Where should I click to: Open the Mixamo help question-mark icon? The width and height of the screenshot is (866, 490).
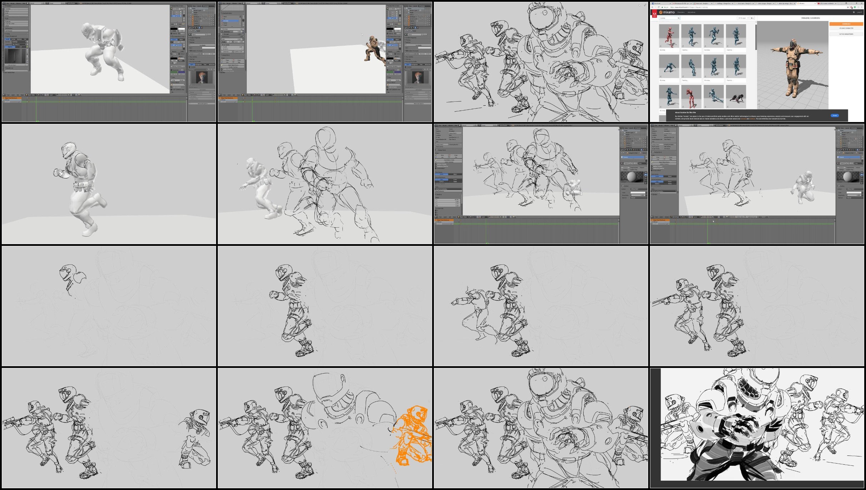pyautogui.click(x=854, y=12)
